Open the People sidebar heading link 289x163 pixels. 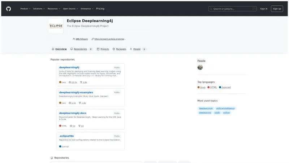(x=201, y=60)
